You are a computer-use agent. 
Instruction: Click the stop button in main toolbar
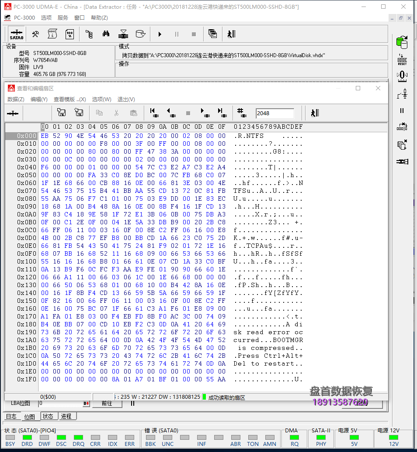pos(194,34)
